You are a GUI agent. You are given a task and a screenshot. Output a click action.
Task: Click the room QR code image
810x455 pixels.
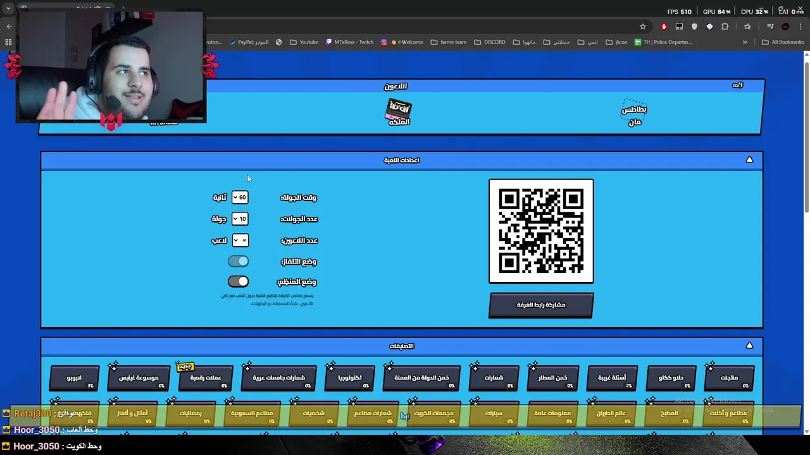[541, 231]
